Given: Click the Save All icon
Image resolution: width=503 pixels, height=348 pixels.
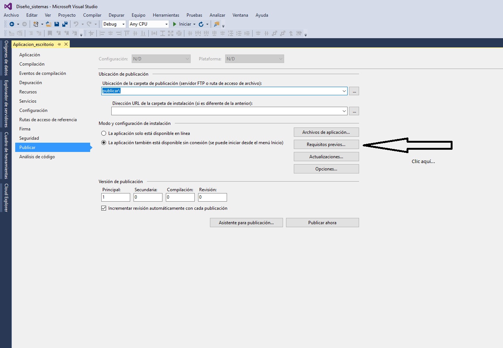Looking at the screenshot, I should click(x=65, y=24).
